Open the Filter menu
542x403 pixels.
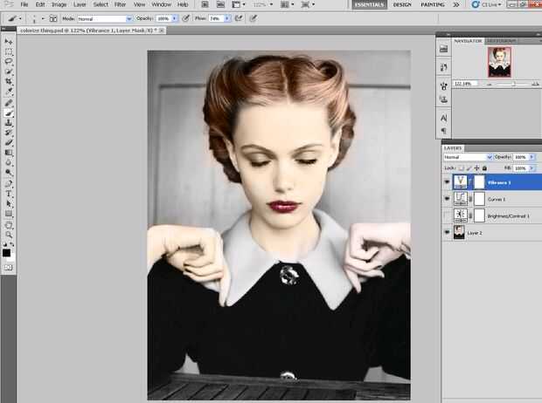tap(120, 4)
